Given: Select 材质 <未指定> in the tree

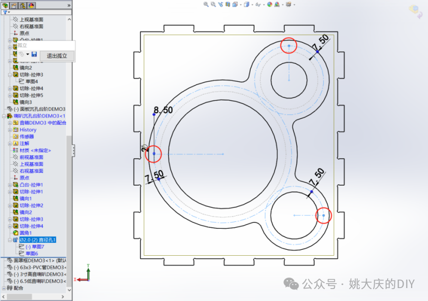Looking at the screenshot, I should 35,150.
